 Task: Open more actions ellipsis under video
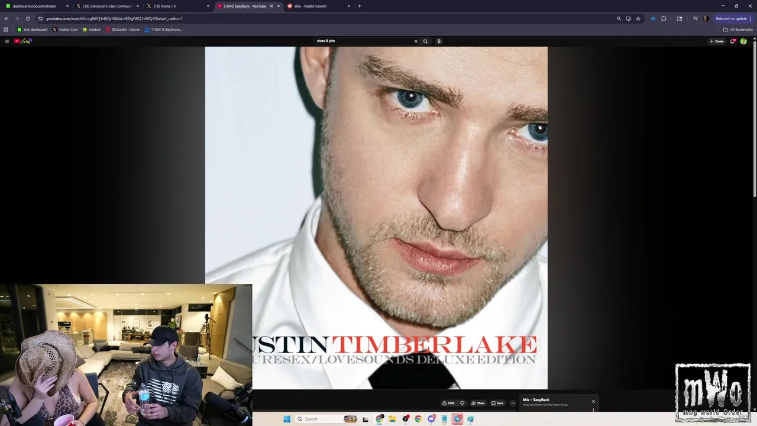[x=513, y=403]
